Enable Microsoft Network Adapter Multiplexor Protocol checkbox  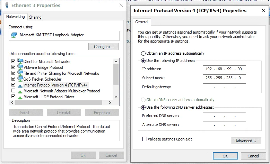click(13, 90)
